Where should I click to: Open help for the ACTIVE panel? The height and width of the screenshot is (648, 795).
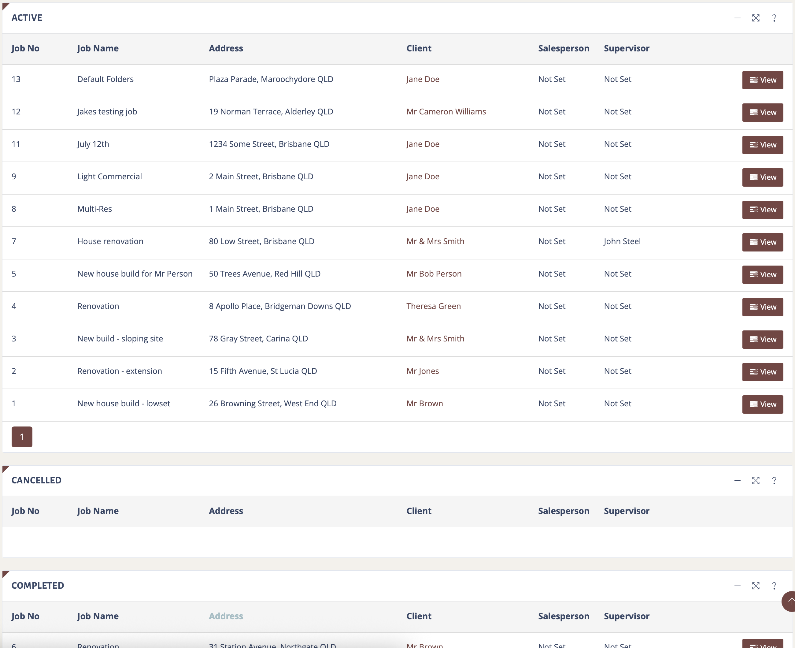(x=774, y=18)
